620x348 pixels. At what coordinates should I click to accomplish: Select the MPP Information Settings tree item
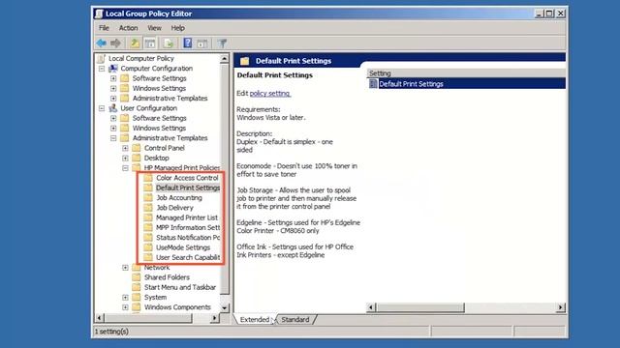[188, 228]
